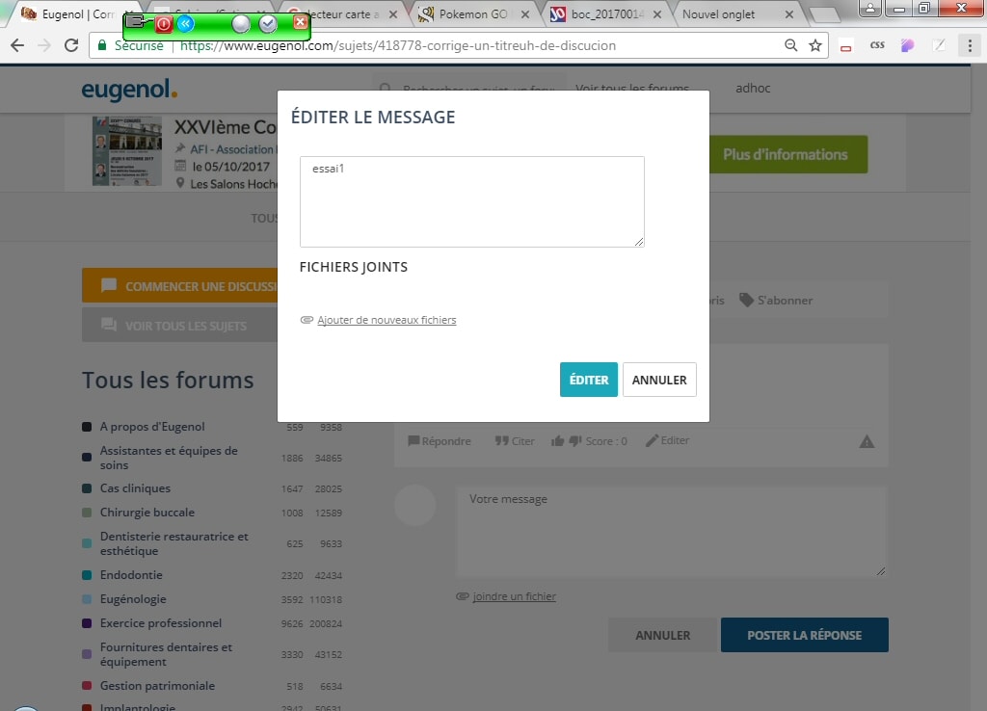Viewport: 987px width, 711px height.
Task: Click the browser reload icon
Action: (x=71, y=45)
